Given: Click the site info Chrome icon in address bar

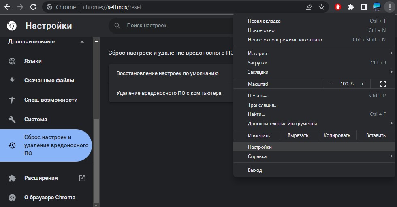Looking at the screenshot, I should 49,7.
